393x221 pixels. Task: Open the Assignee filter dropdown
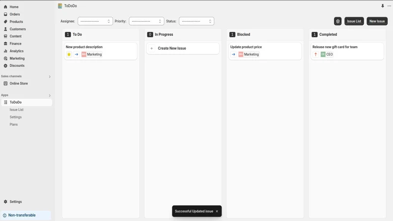point(95,21)
